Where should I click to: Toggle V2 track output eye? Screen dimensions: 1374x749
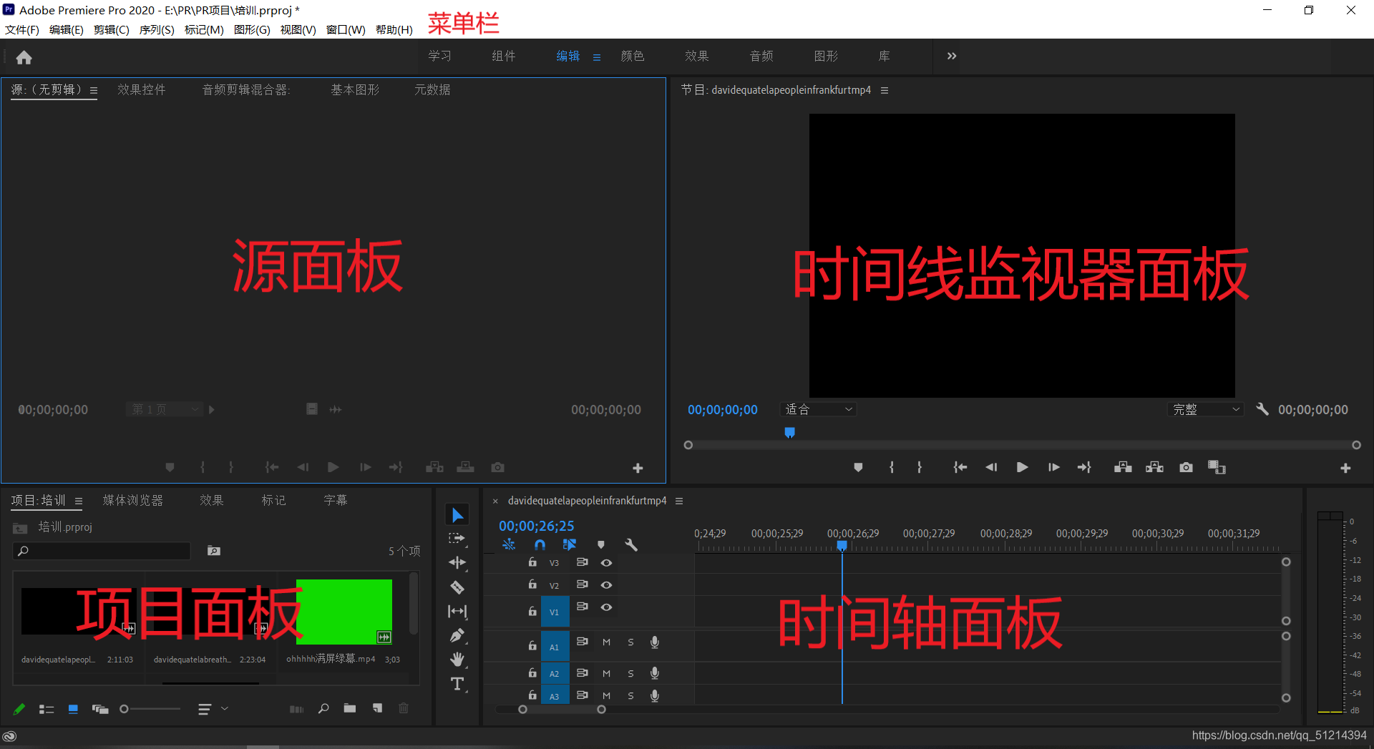(606, 585)
